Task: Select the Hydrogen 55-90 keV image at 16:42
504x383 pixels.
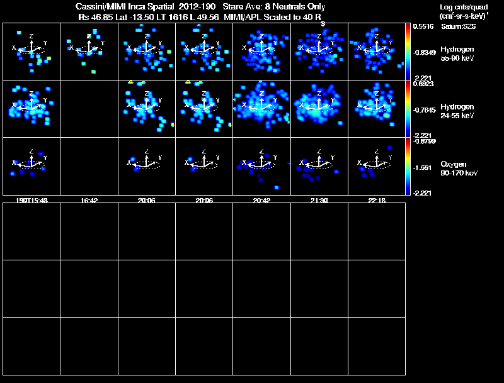Action: (89, 52)
